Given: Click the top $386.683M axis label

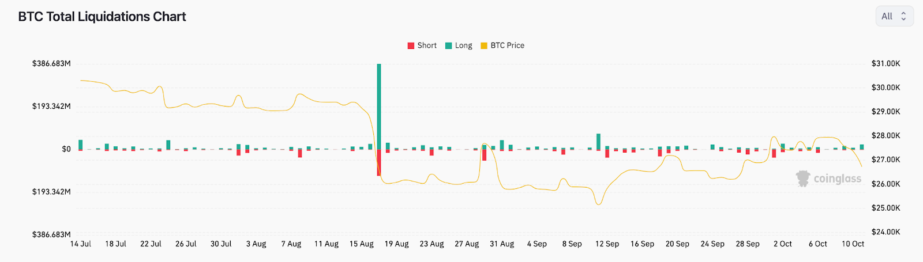Looking at the screenshot, I should click(x=51, y=63).
